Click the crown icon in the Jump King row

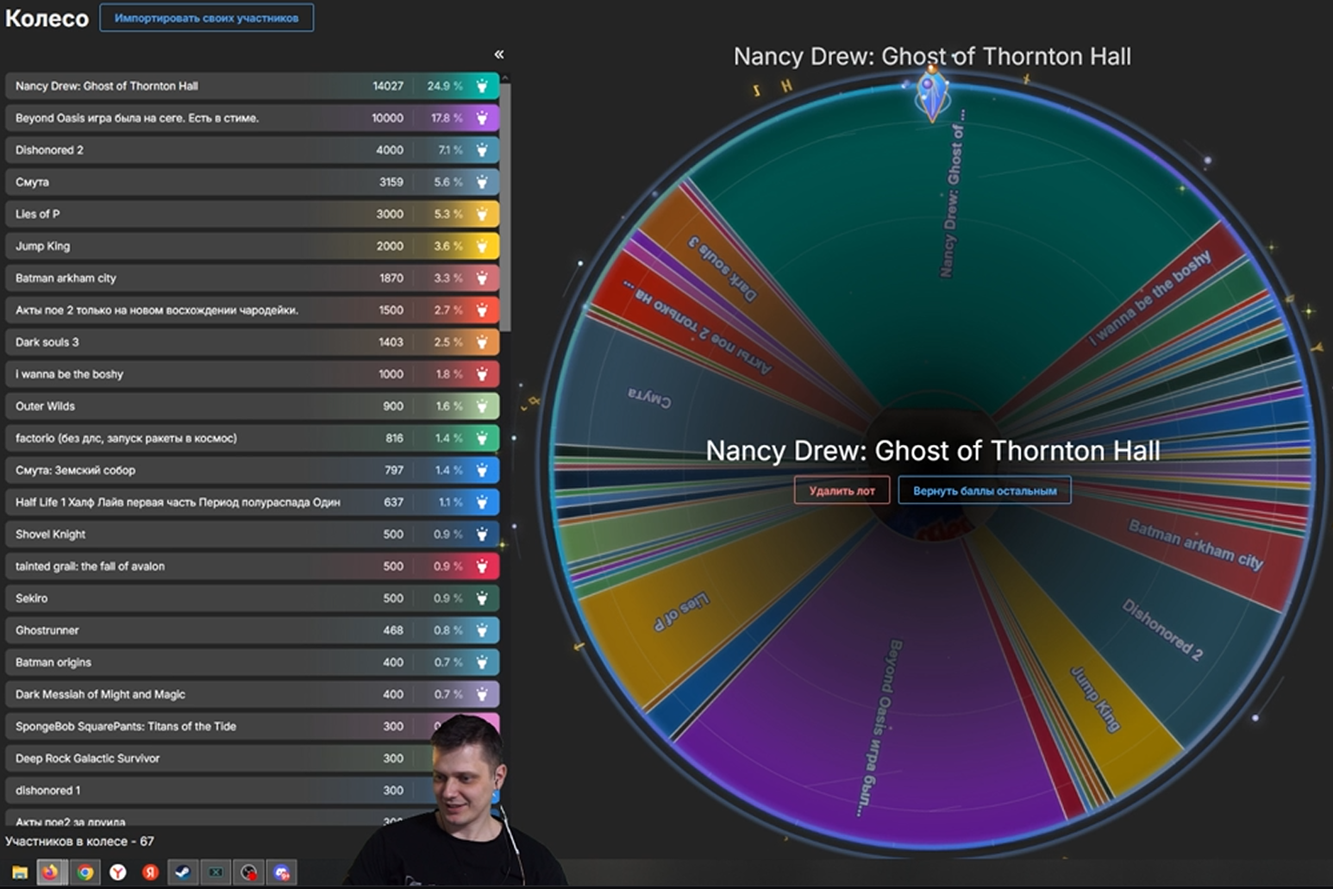pos(482,246)
